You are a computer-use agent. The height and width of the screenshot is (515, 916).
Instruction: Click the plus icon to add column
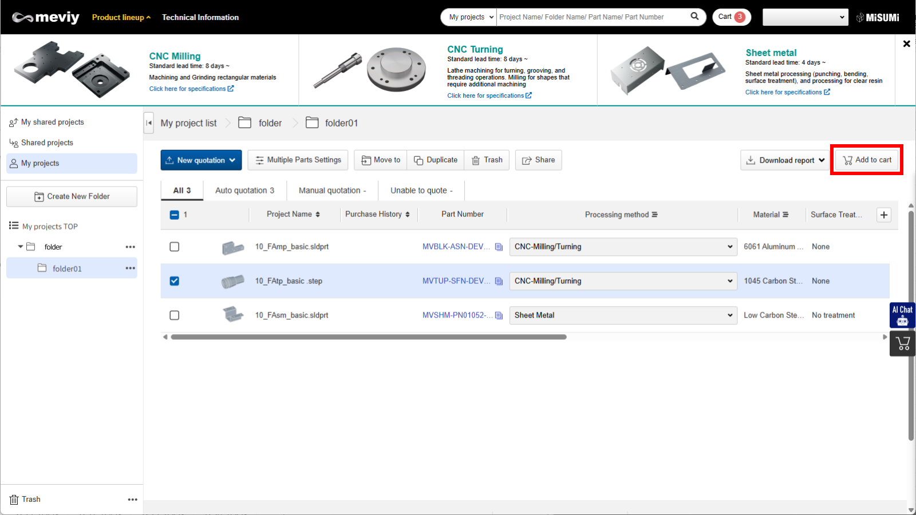coord(884,215)
